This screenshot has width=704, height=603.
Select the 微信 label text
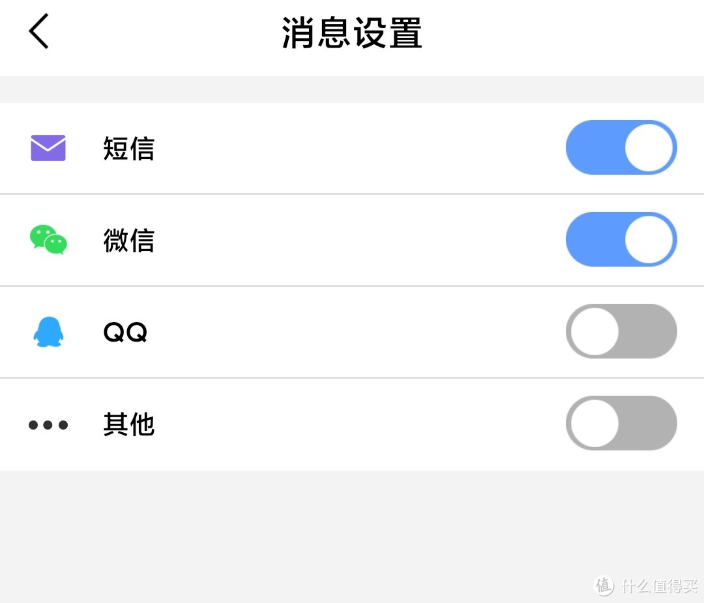tap(128, 241)
